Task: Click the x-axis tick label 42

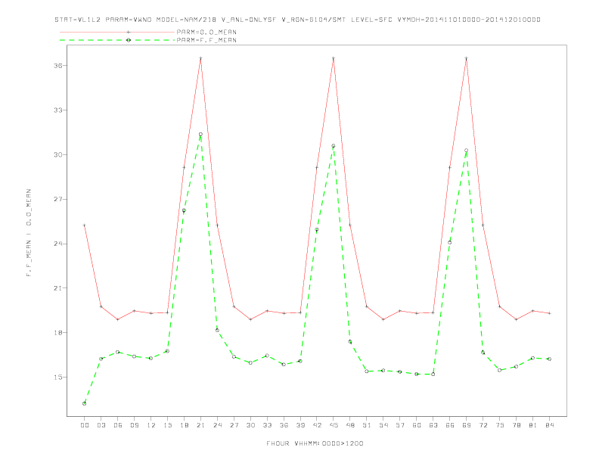Action: click(317, 425)
